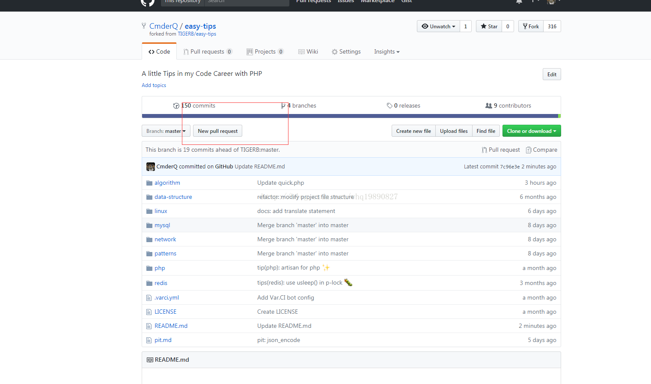Click New pull request button

click(x=217, y=131)
